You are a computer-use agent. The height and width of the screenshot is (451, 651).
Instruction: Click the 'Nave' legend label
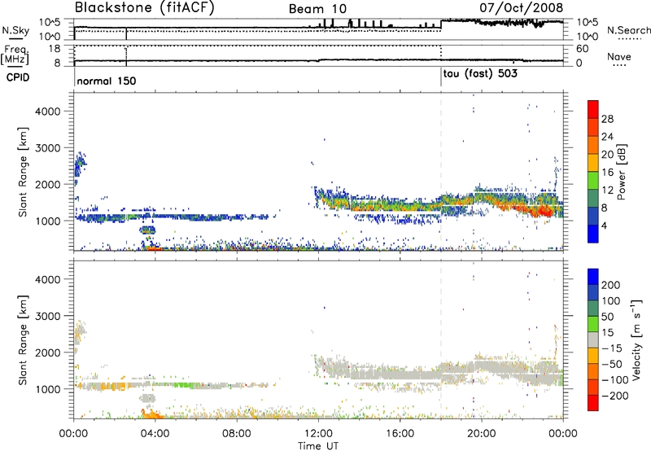click(x=619, y=57)
